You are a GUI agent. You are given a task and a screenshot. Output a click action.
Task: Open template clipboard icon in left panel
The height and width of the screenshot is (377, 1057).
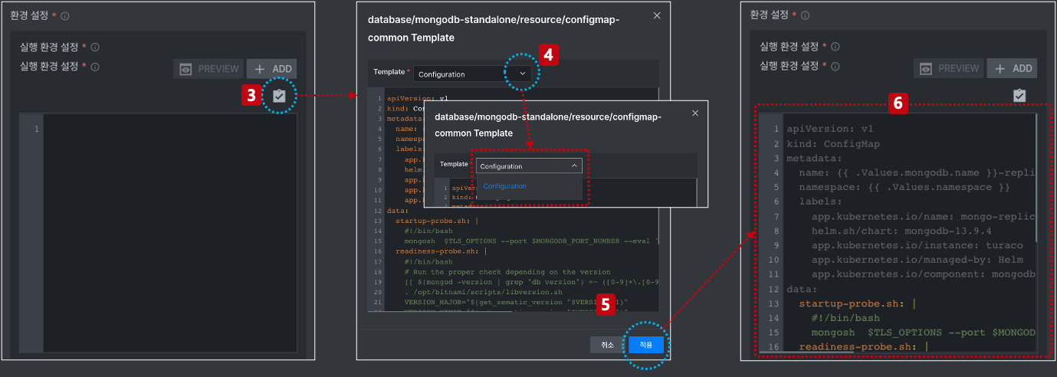[x=278, y=96]
